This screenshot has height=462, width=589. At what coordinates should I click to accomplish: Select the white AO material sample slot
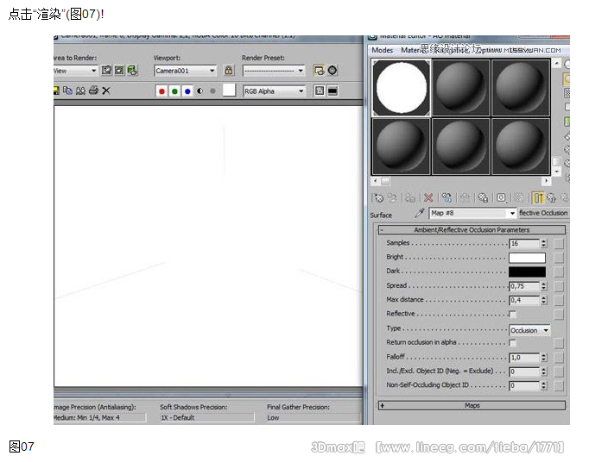pyautogui.click(x=402, y=87)
